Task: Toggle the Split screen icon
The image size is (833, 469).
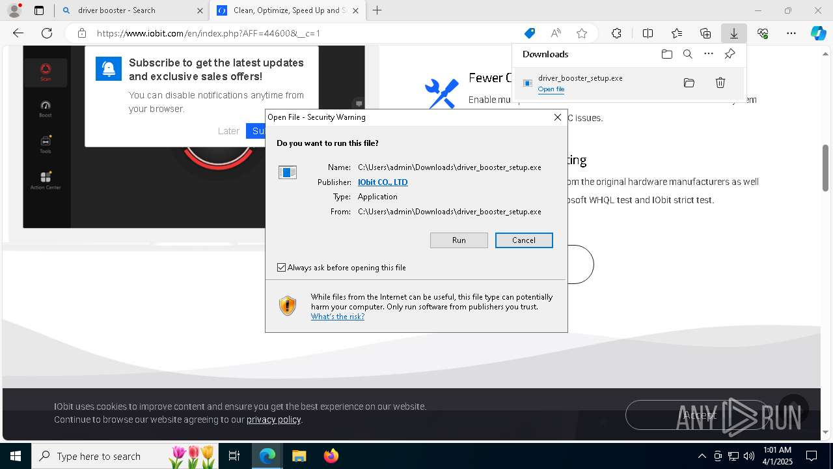Action: pos(648,33)
